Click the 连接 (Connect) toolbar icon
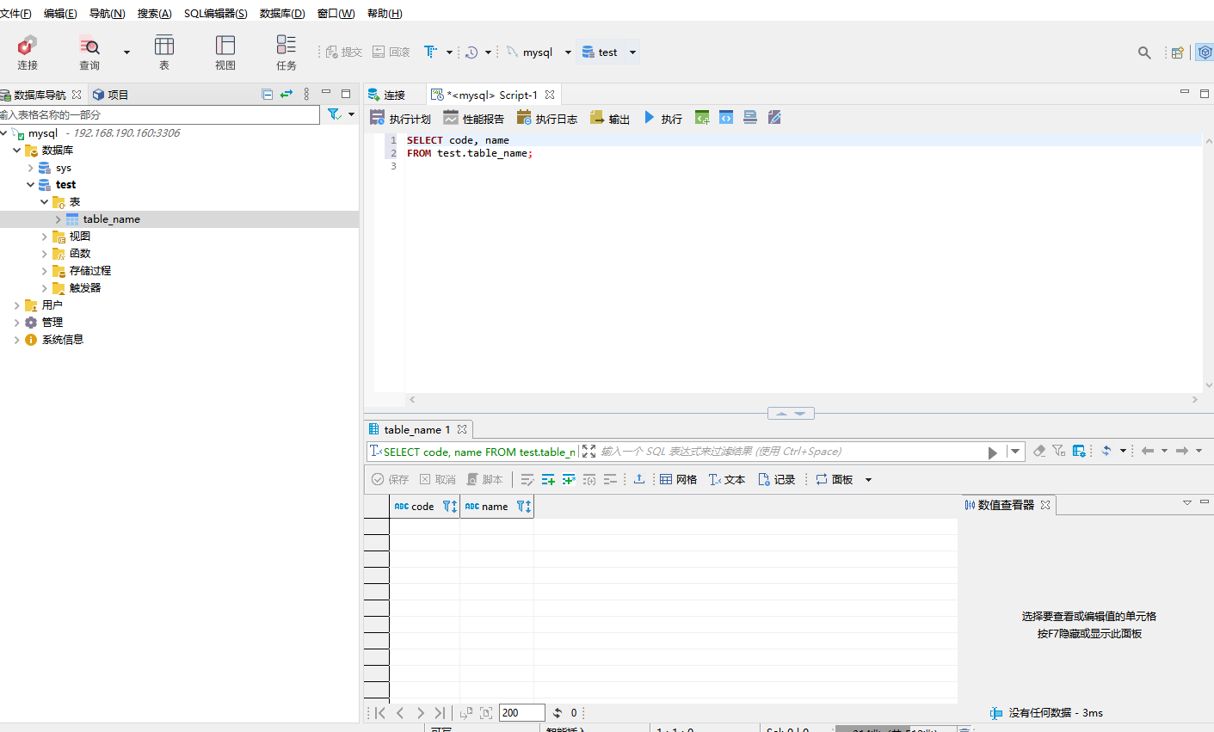 point(28,52)
